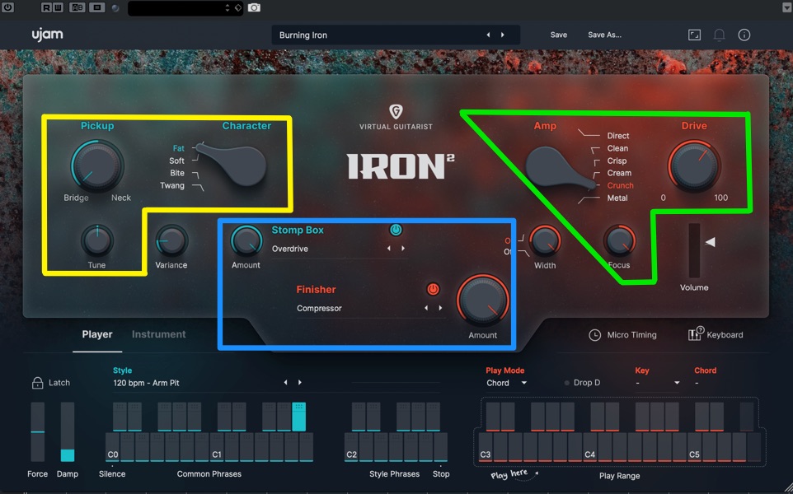Click the highlighted cyan phrase key
The height and width of the screenshot is (494, 793).
299,417
